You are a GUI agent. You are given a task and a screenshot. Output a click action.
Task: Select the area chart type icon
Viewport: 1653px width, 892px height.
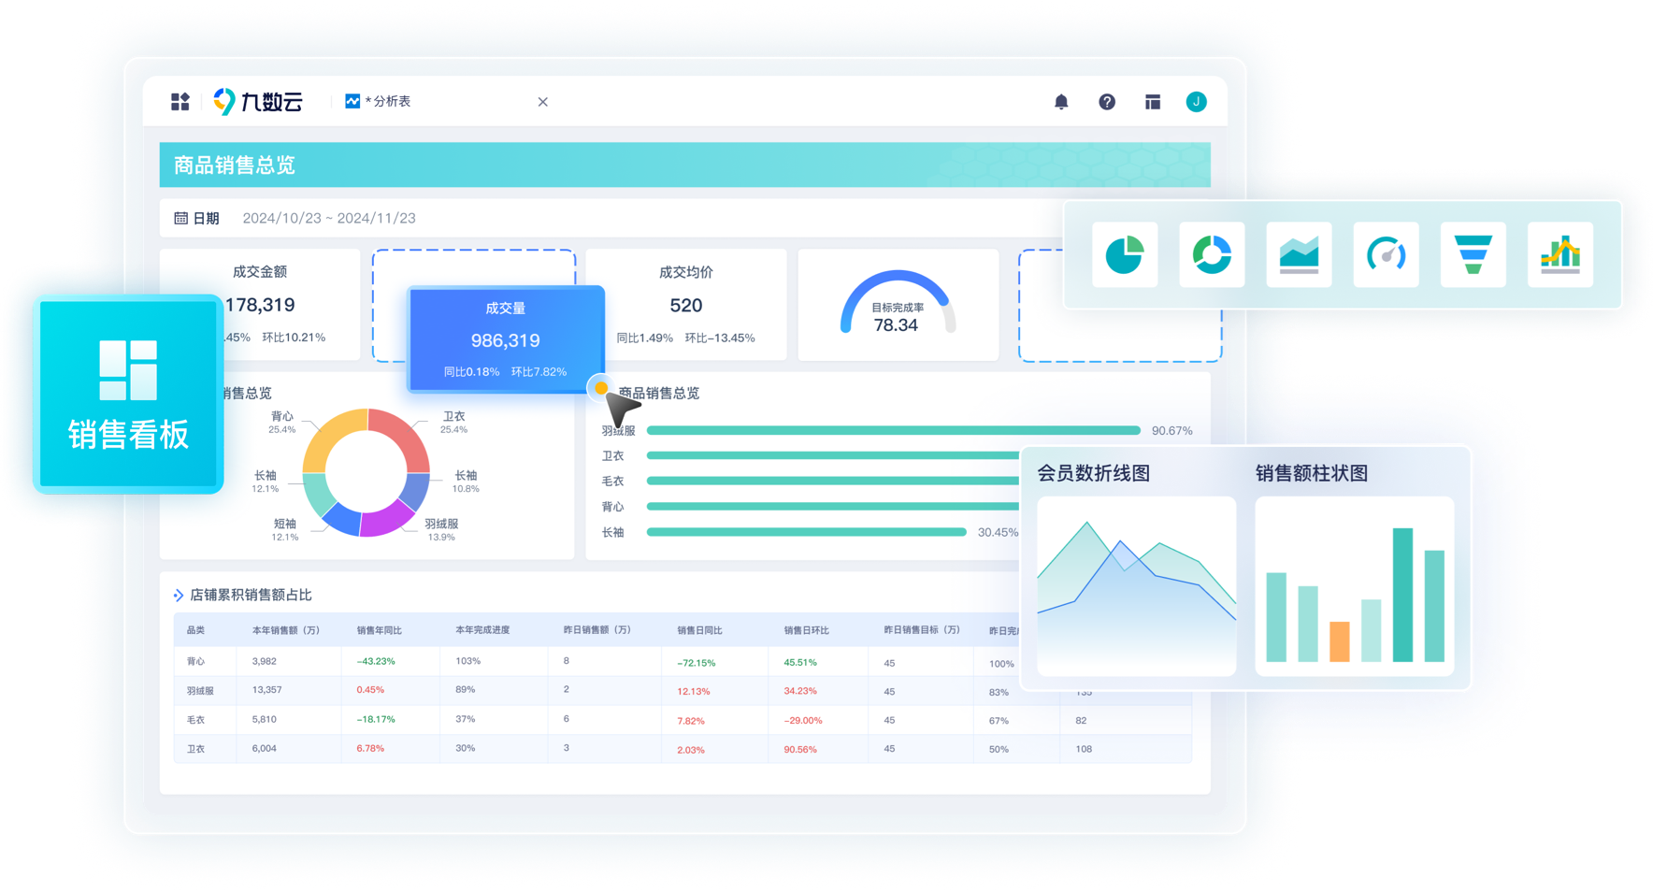(1299, 254)
